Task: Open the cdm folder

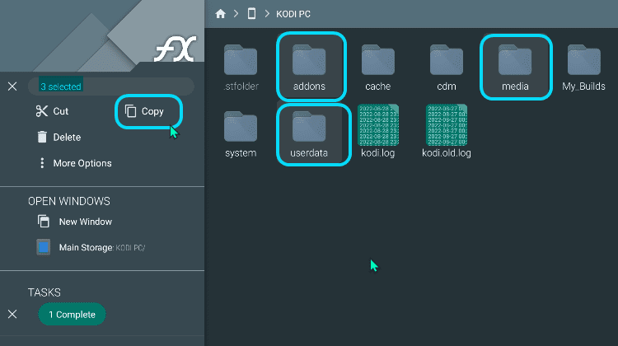Action: tap(447, 68)
